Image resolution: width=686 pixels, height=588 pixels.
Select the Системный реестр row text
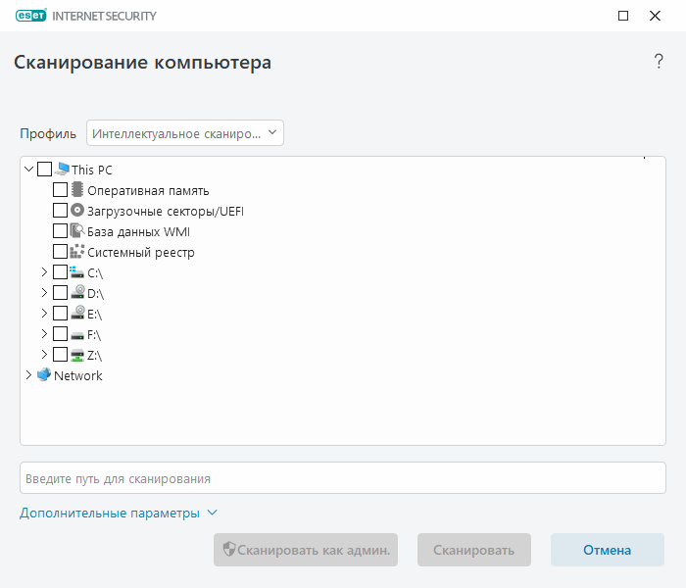[x=141, y=253]
